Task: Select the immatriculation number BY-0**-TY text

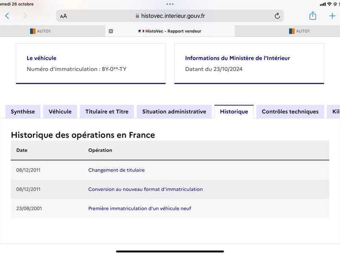Action: click(114, 69)
